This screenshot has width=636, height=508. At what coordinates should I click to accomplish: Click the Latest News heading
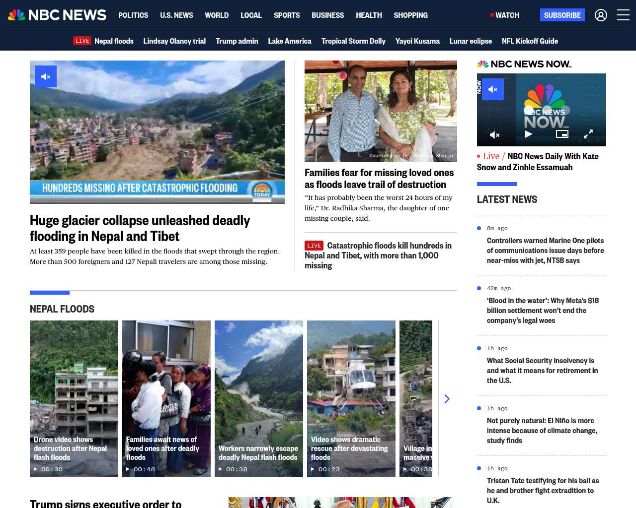[x=507, y=199]
